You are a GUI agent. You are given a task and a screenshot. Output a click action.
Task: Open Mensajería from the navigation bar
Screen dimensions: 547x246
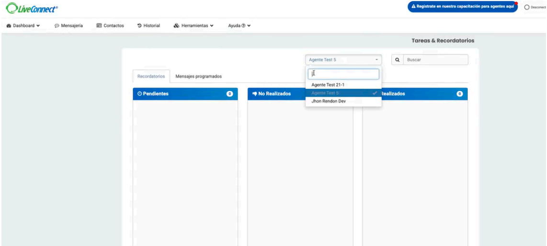pyautogui.click(x=68, y=25)
